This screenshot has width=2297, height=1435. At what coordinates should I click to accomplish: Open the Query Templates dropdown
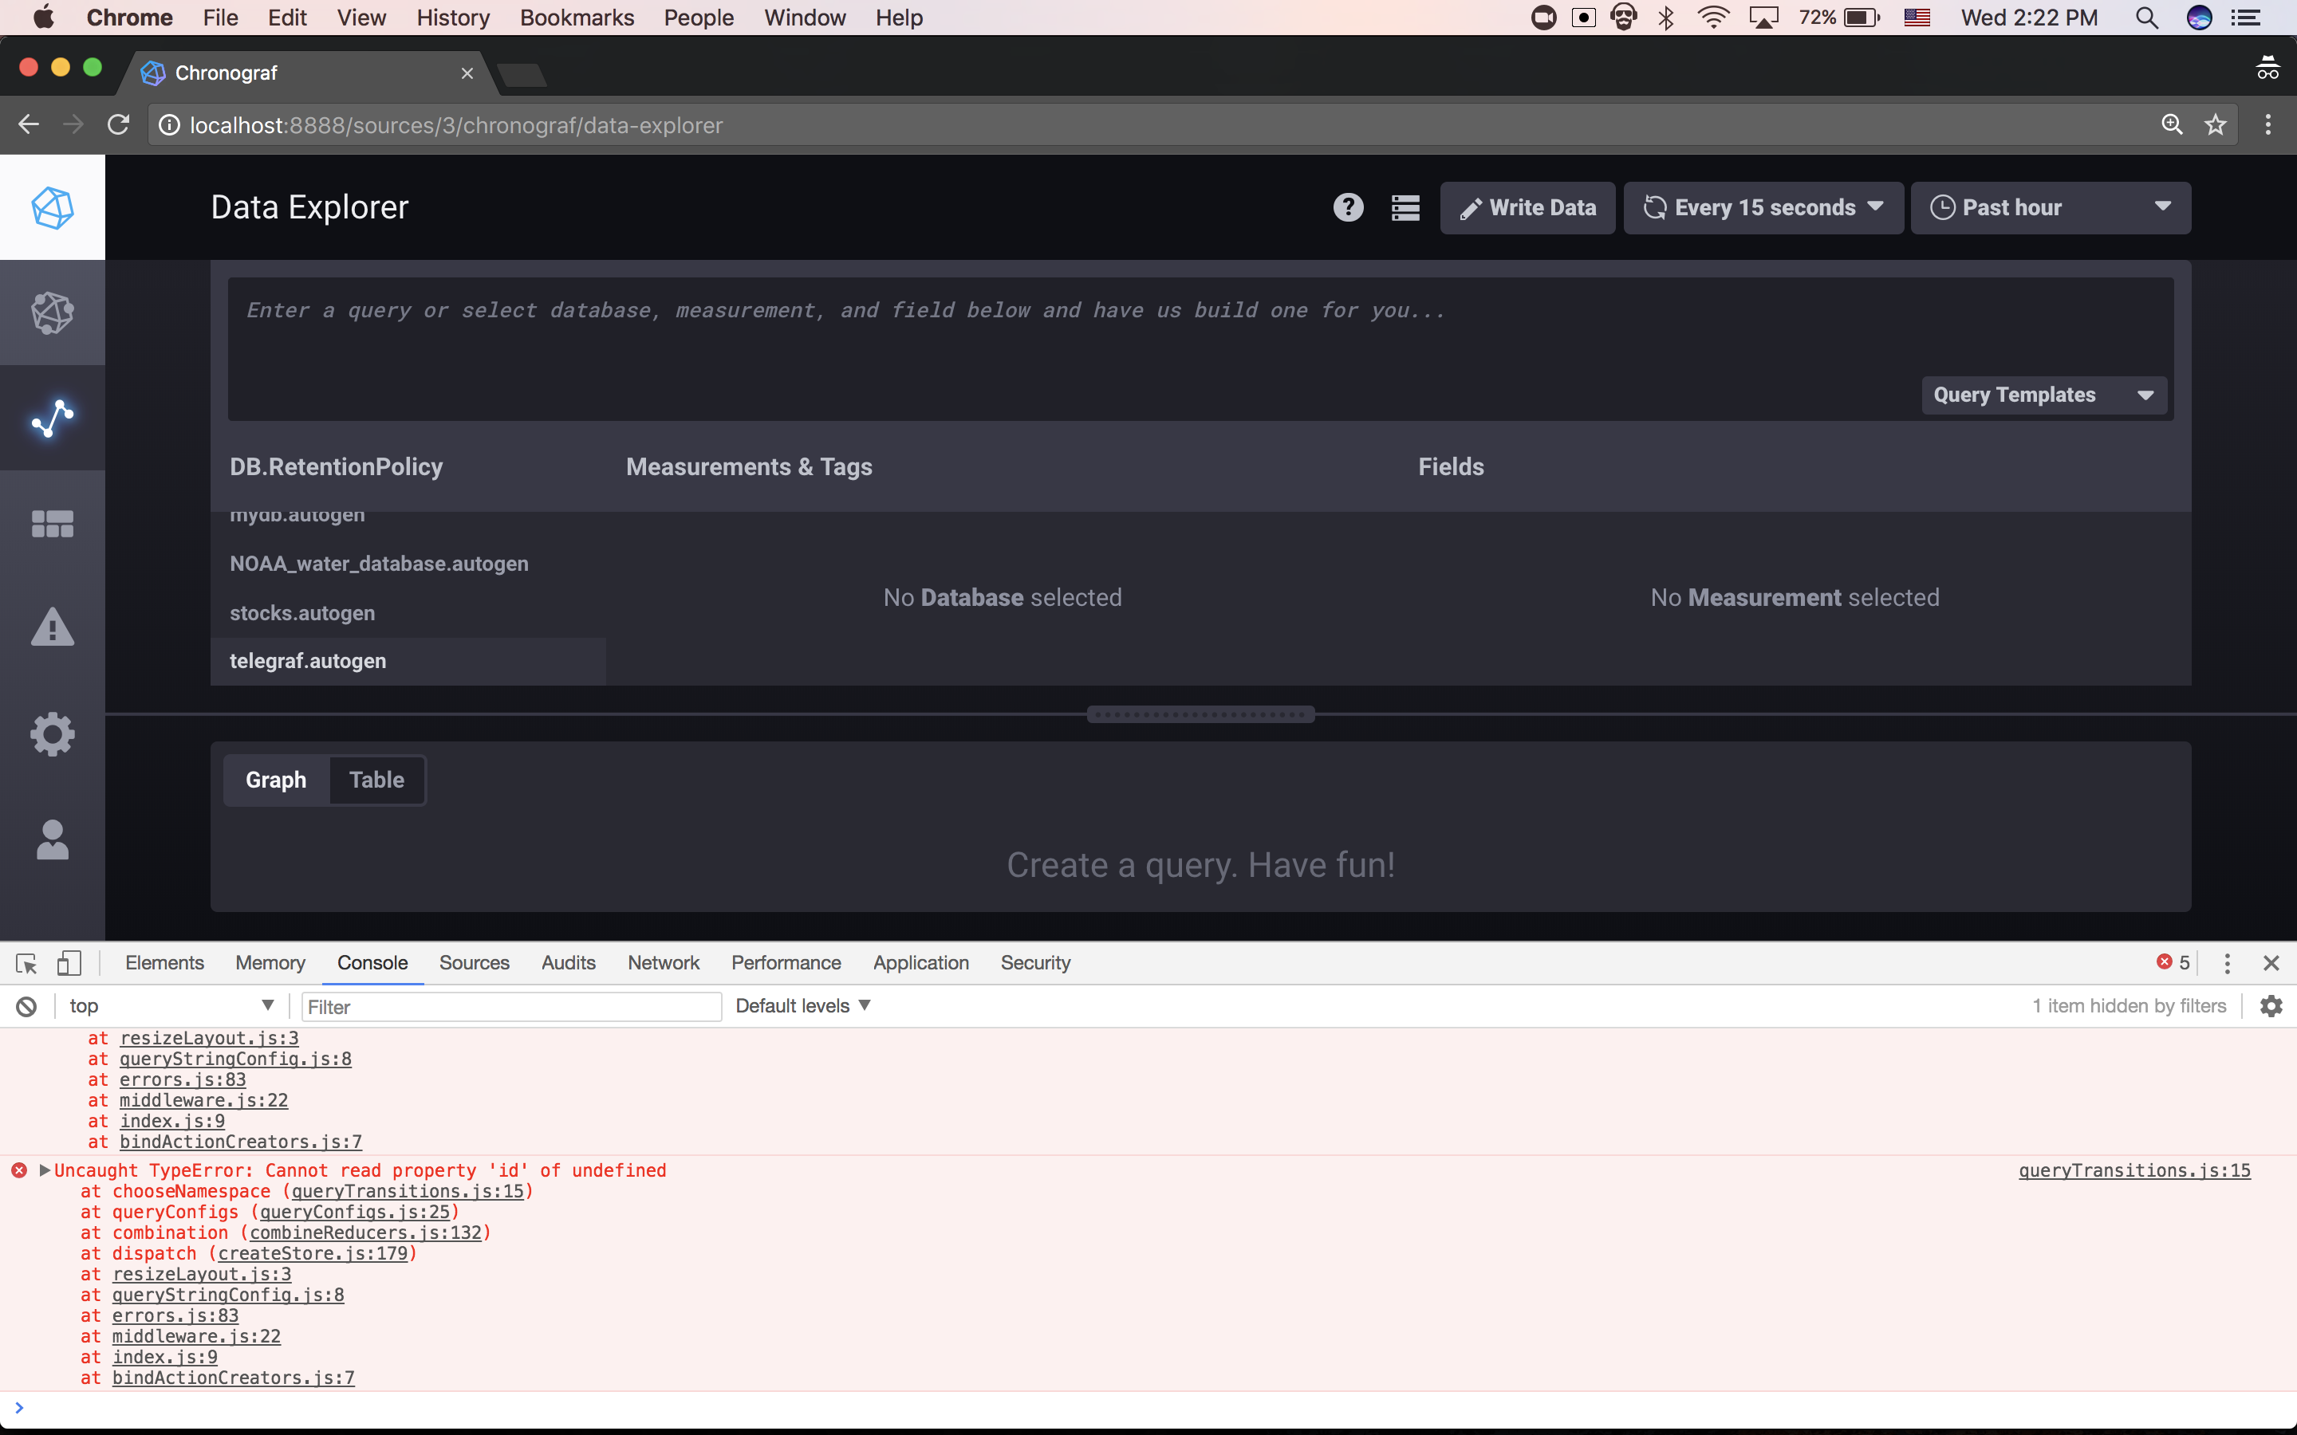(2043, 395)
